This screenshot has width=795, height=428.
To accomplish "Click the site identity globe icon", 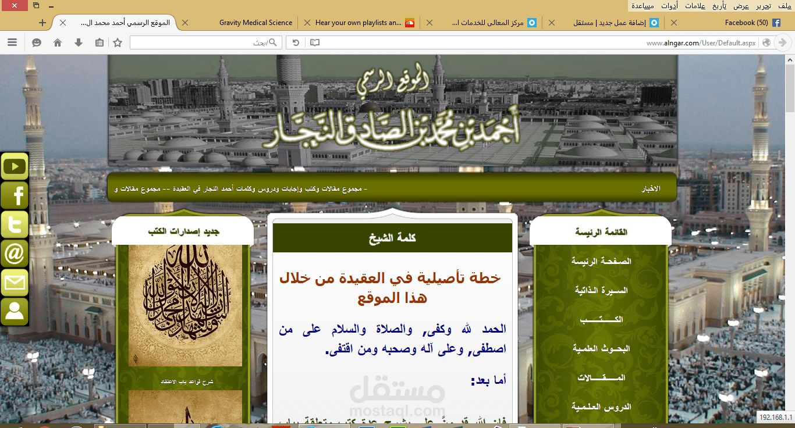I will click(x=766, y=42).
